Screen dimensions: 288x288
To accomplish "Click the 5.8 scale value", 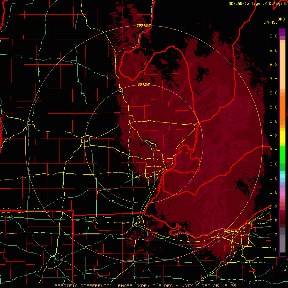I will pos(274,107).
